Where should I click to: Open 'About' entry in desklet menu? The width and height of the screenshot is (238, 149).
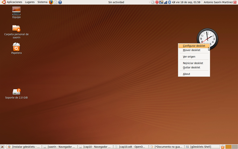click(186, 74)
